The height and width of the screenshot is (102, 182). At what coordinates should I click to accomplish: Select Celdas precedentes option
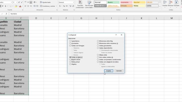[98, 46]
